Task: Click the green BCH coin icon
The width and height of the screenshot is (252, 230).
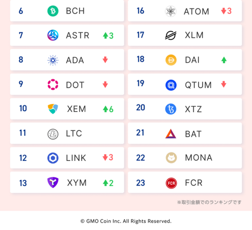Action: tap(53, 11)
